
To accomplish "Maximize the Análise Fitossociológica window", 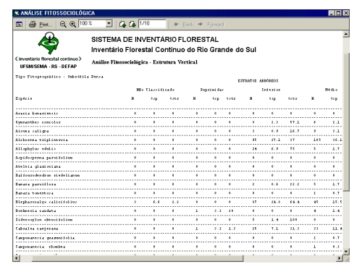I will [339, 13].
